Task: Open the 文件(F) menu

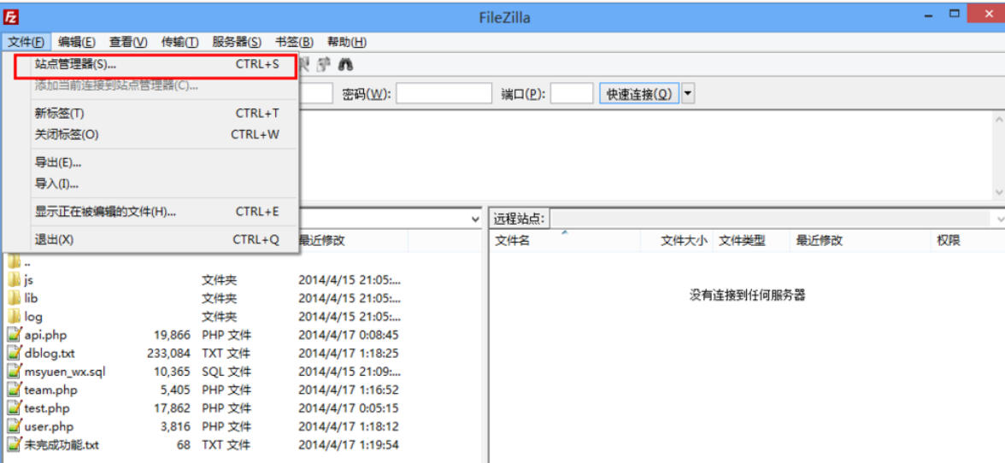Action: click(26, 42)
